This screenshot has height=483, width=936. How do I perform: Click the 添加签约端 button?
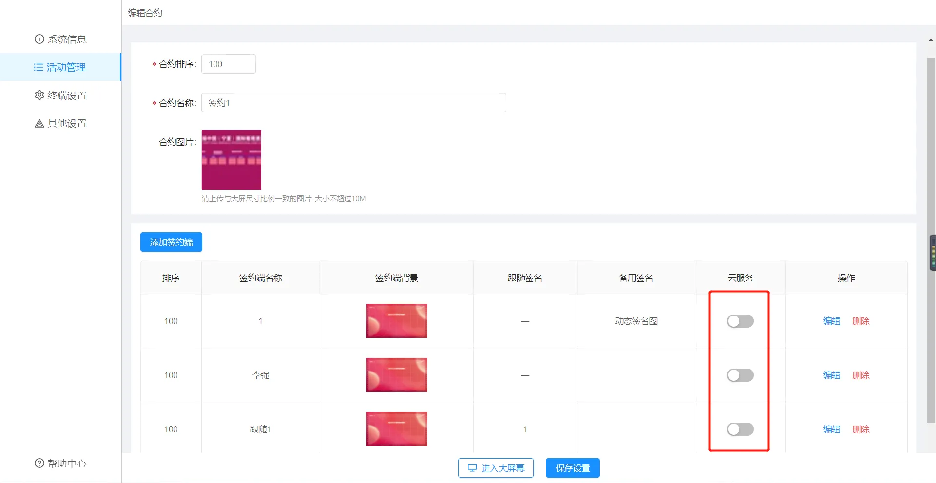coord(171,242)
